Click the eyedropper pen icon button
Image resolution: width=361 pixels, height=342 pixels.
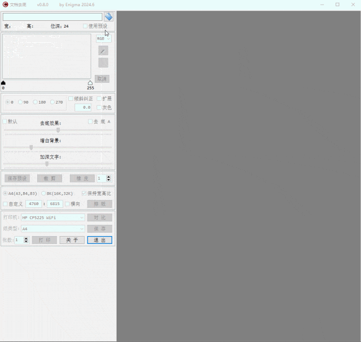(x=103, y=51)
